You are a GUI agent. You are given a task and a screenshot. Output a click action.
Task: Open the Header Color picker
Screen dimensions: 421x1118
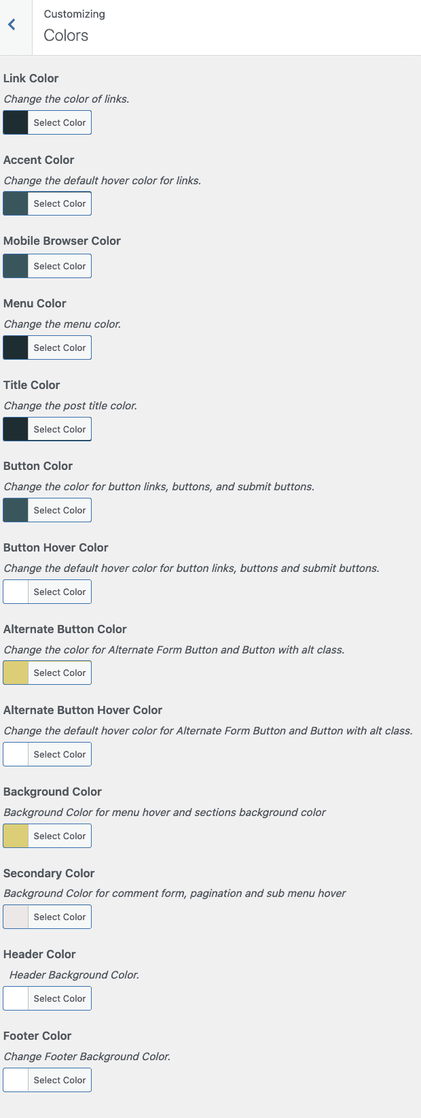tap(59, 998)
